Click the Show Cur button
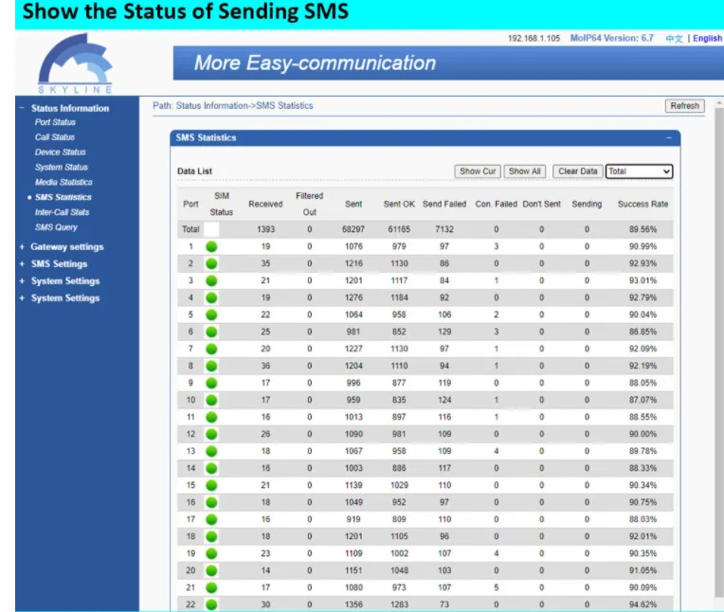The width and height of the screenshot is (724, 612). (478, 171)
